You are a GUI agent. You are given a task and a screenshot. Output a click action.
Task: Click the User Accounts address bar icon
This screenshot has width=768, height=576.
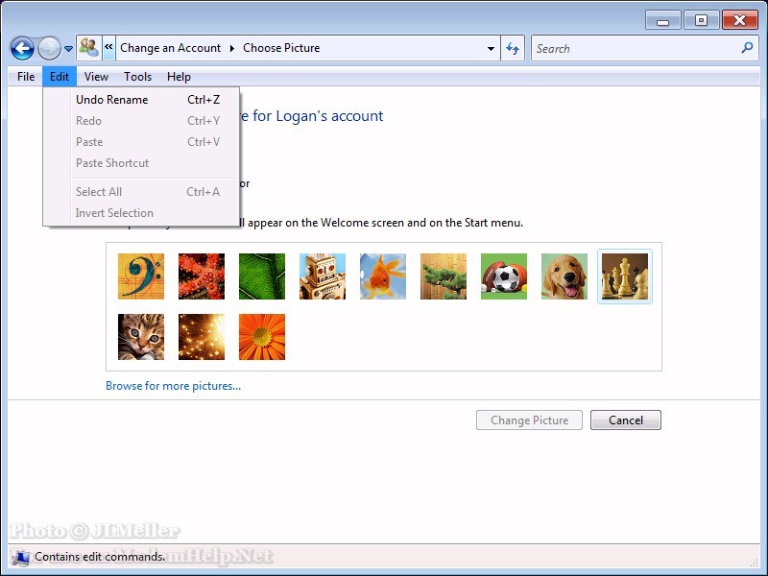(89, 48)
